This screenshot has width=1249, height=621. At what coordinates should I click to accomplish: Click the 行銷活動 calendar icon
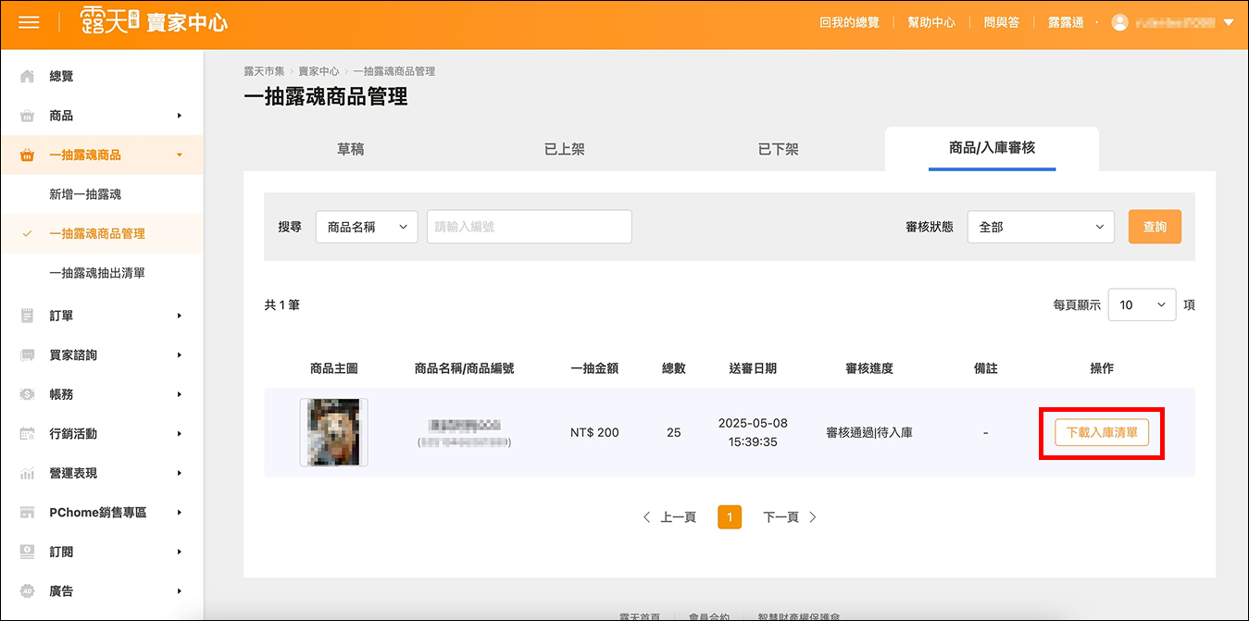[x=28, y=433]
